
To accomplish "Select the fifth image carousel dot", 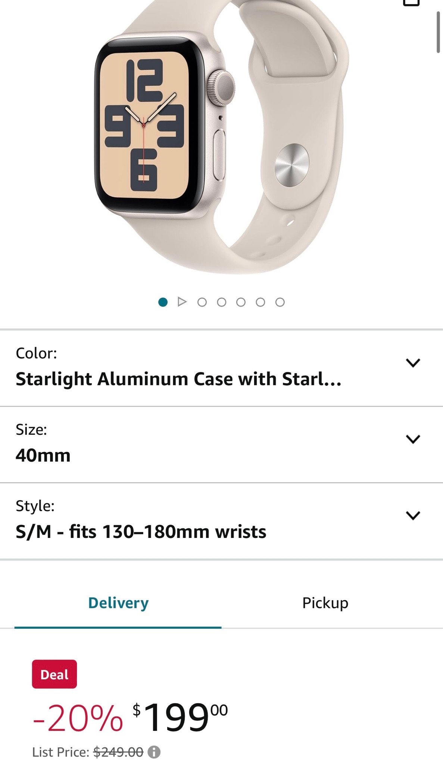I will 260,302.
